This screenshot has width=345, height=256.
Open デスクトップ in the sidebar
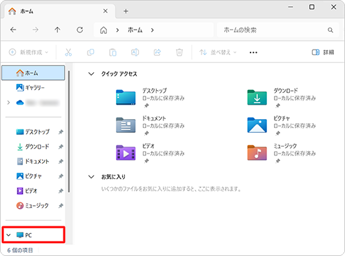pos(32,132)
